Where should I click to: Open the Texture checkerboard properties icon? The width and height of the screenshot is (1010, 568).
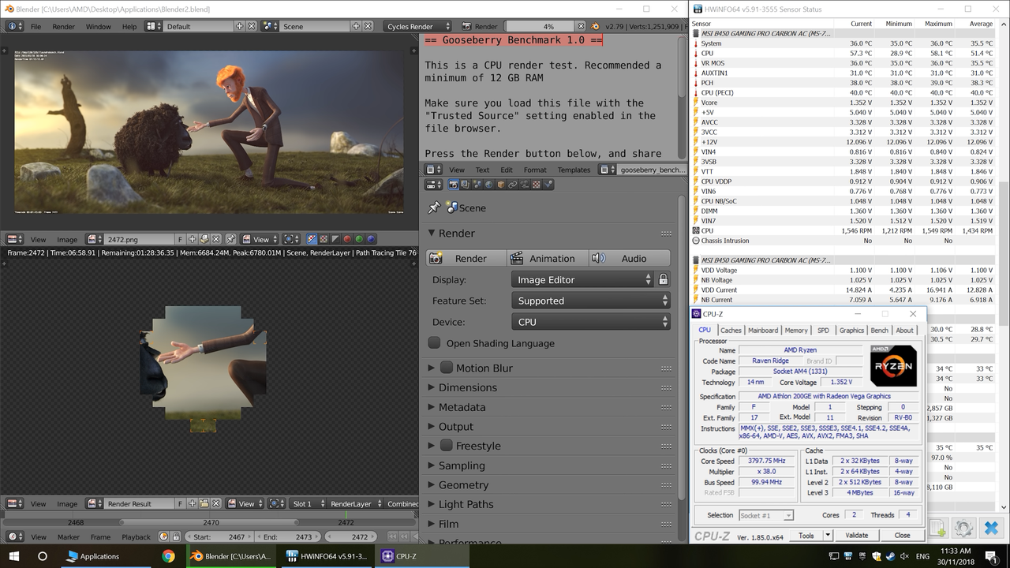click(x=537, y=185)
